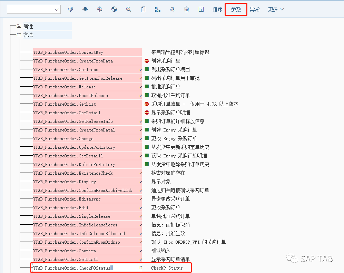The width and height of the screenshot is (344, 273).
Task: Click green status square beside 列出采购订单项目
Action: [x=147, y=69]
